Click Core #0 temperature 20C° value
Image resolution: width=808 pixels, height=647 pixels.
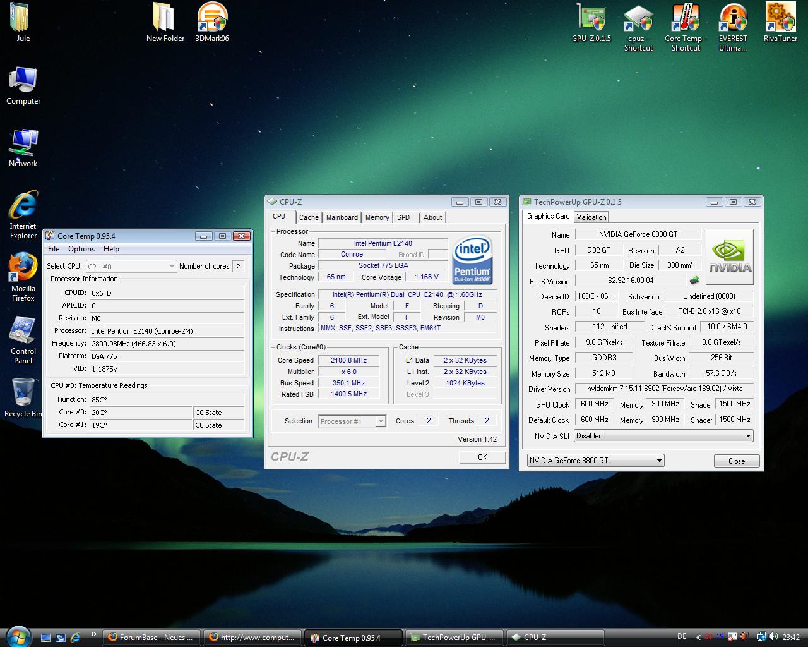(x=141, y=413)
